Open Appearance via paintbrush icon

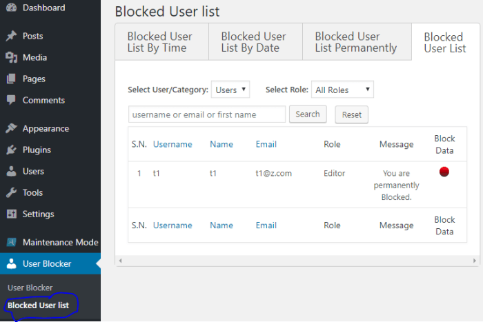tap(11, 128)
